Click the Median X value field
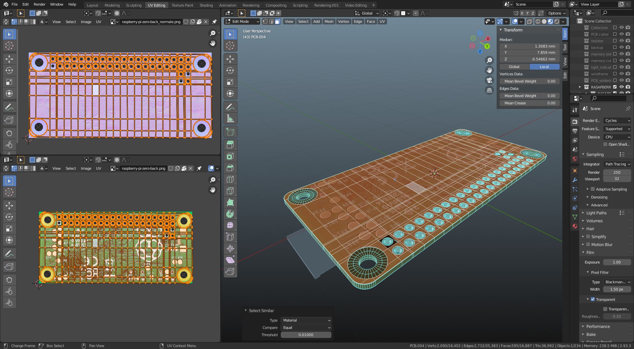 (x=530, y=46)
